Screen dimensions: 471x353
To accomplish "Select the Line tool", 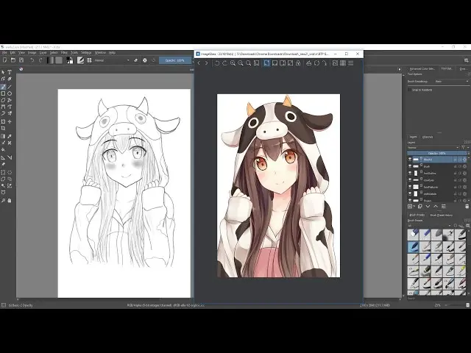I will [10, 87].
